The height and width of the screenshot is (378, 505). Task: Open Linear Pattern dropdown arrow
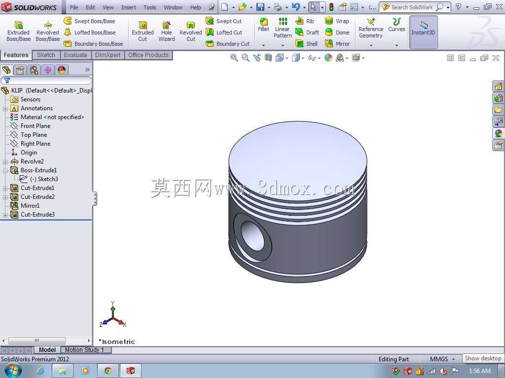click(283, 45)
